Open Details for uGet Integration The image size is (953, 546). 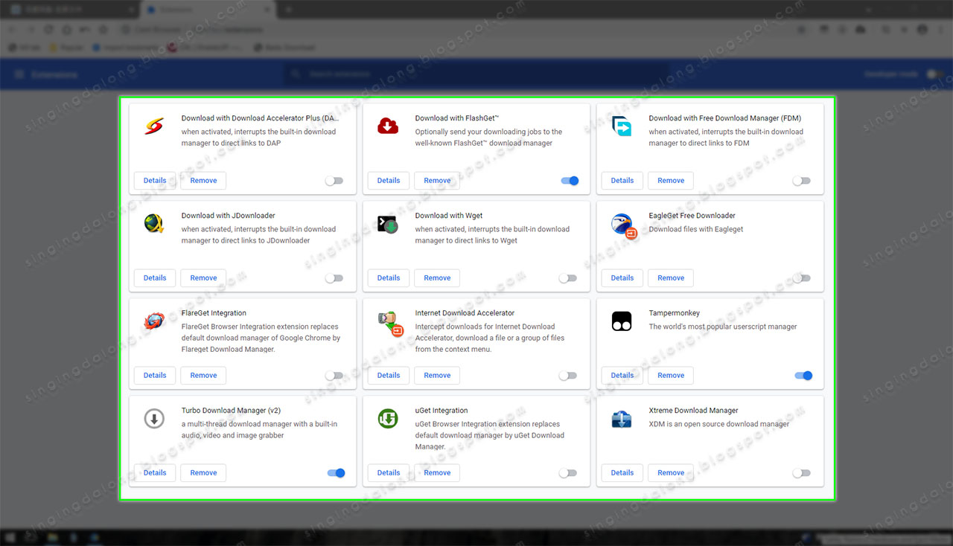coord(389,473)
